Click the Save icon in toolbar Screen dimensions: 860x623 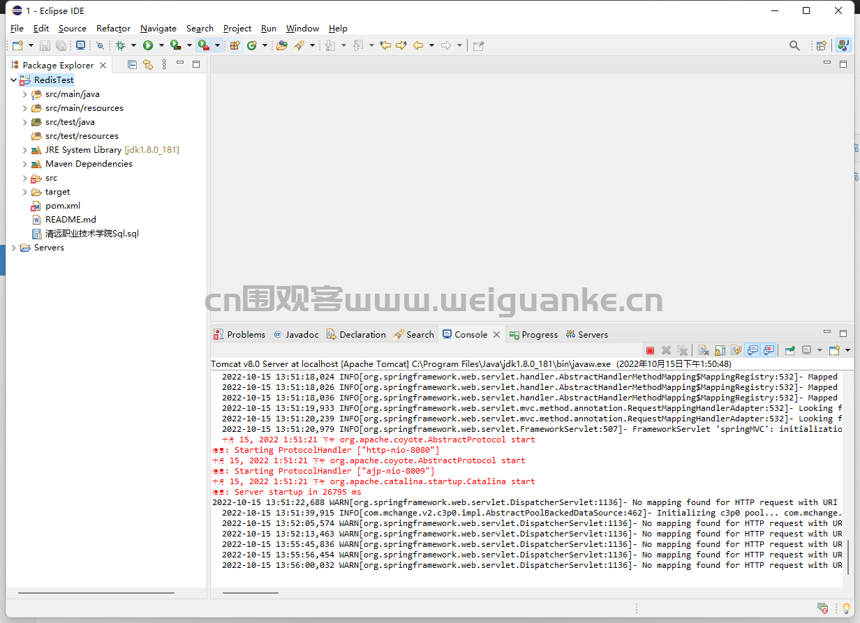click(45, 45)
